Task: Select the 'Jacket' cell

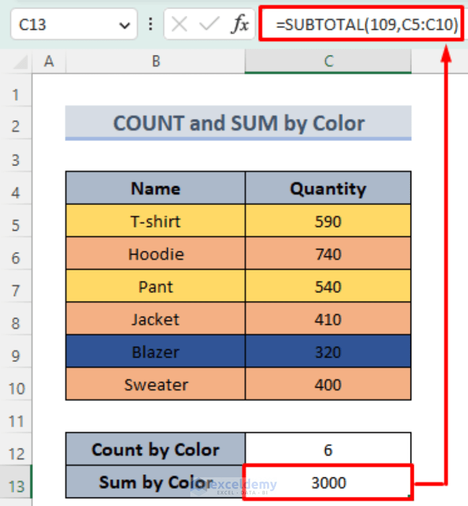Action: pyautogui.click(x=156, y=319)
